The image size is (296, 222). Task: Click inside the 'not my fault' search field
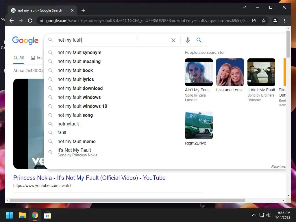(113, 40)
